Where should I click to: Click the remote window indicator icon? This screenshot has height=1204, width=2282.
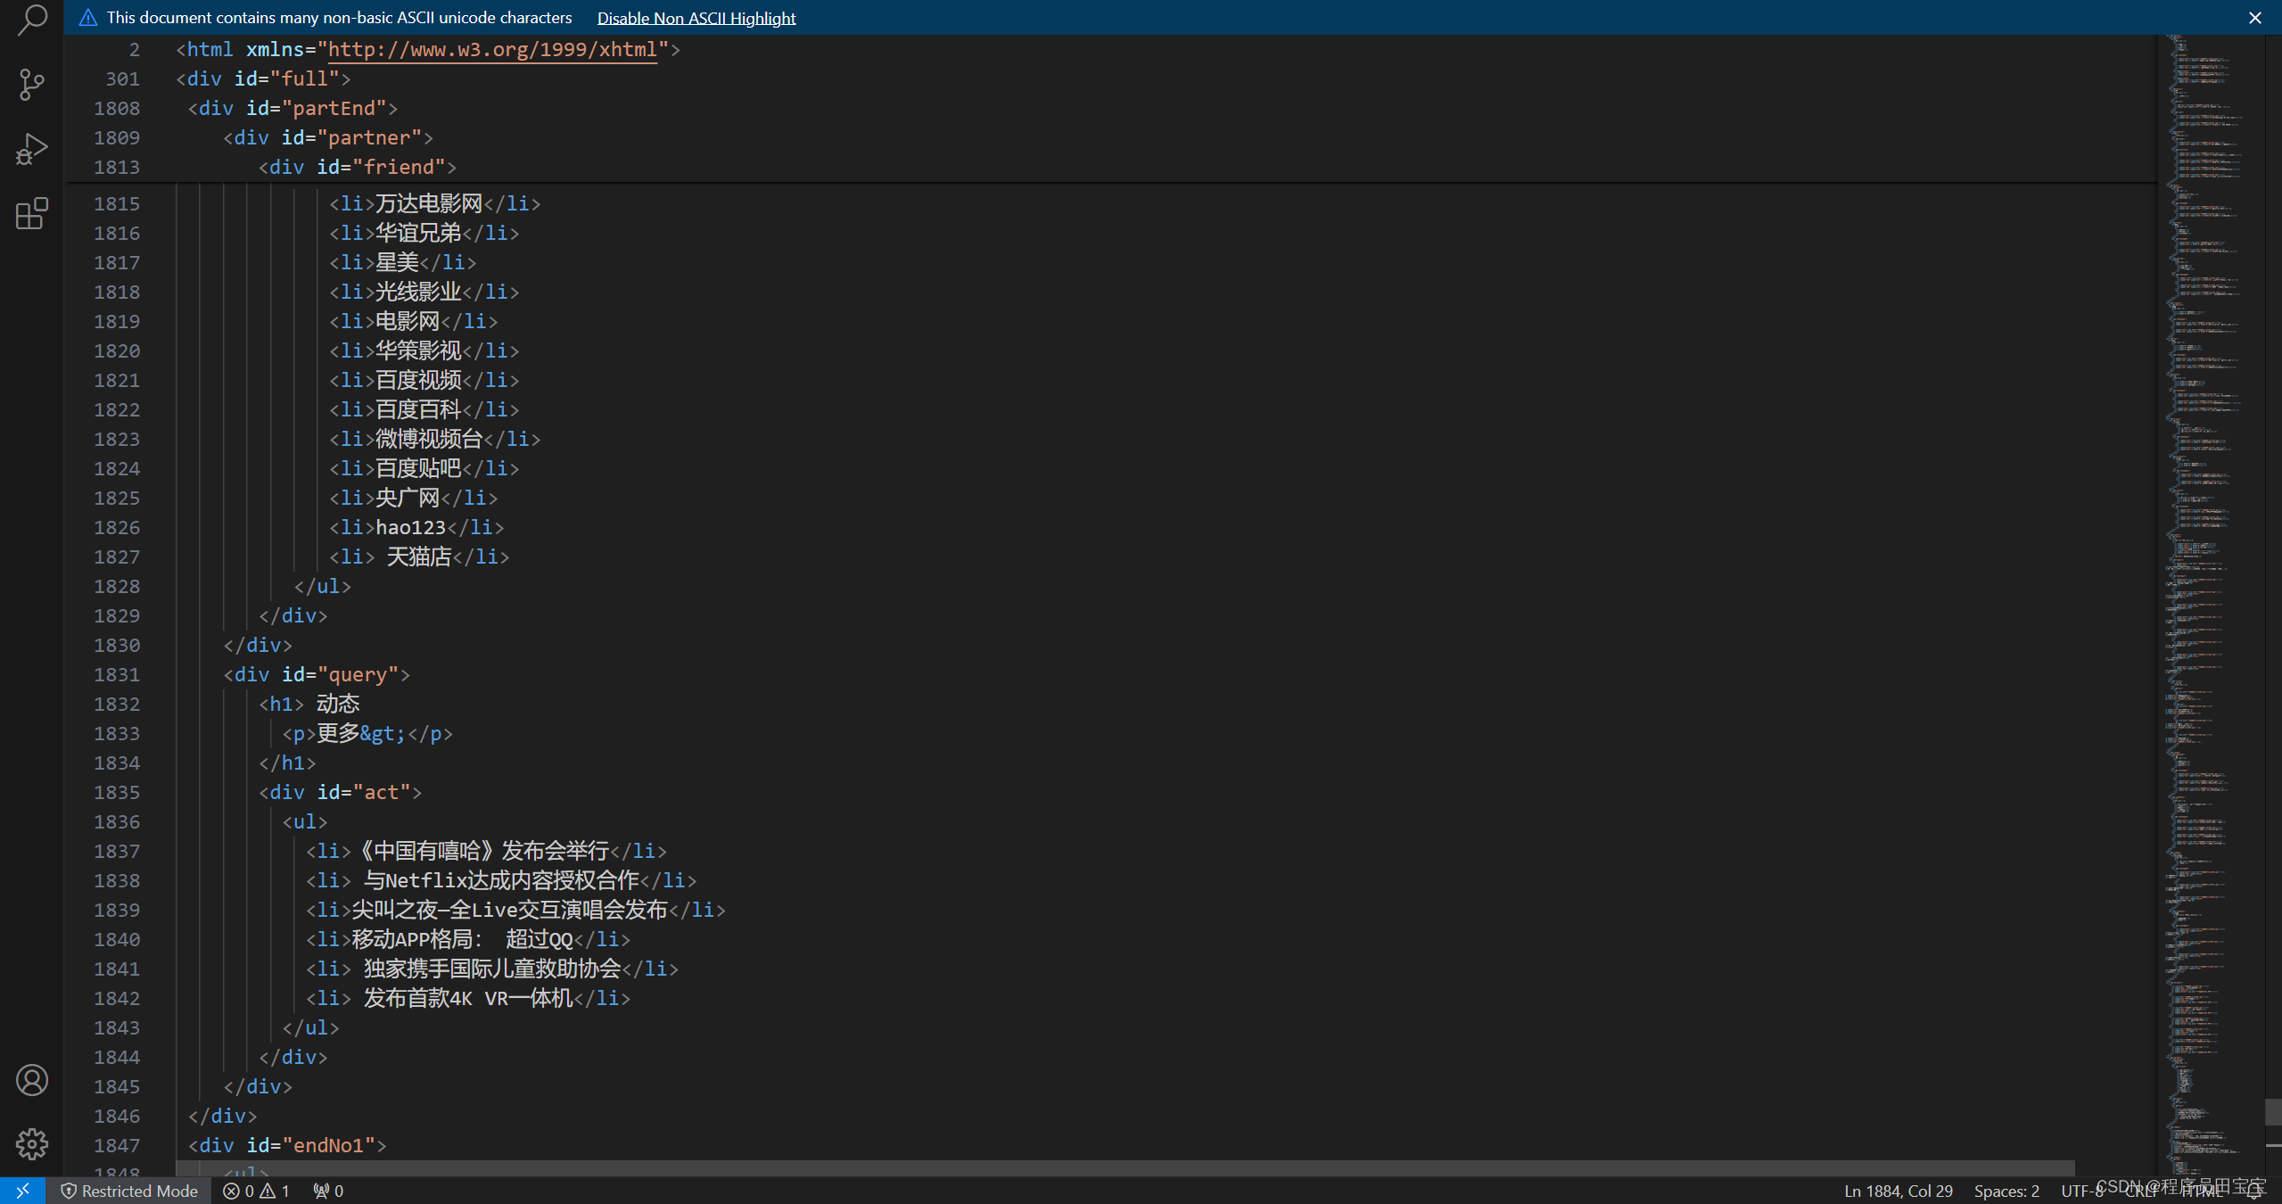[x=22, y=1191]
